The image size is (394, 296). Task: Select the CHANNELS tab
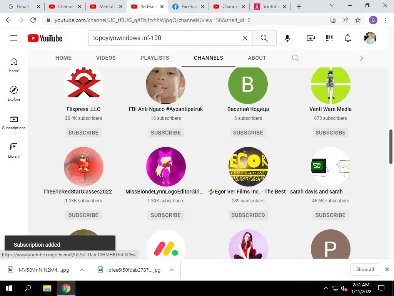(x=209, y=58)
